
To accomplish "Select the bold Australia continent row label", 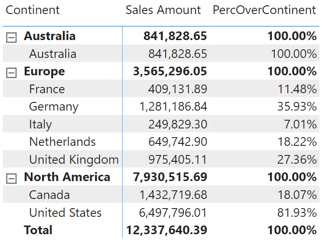I will tap(50, 36).
